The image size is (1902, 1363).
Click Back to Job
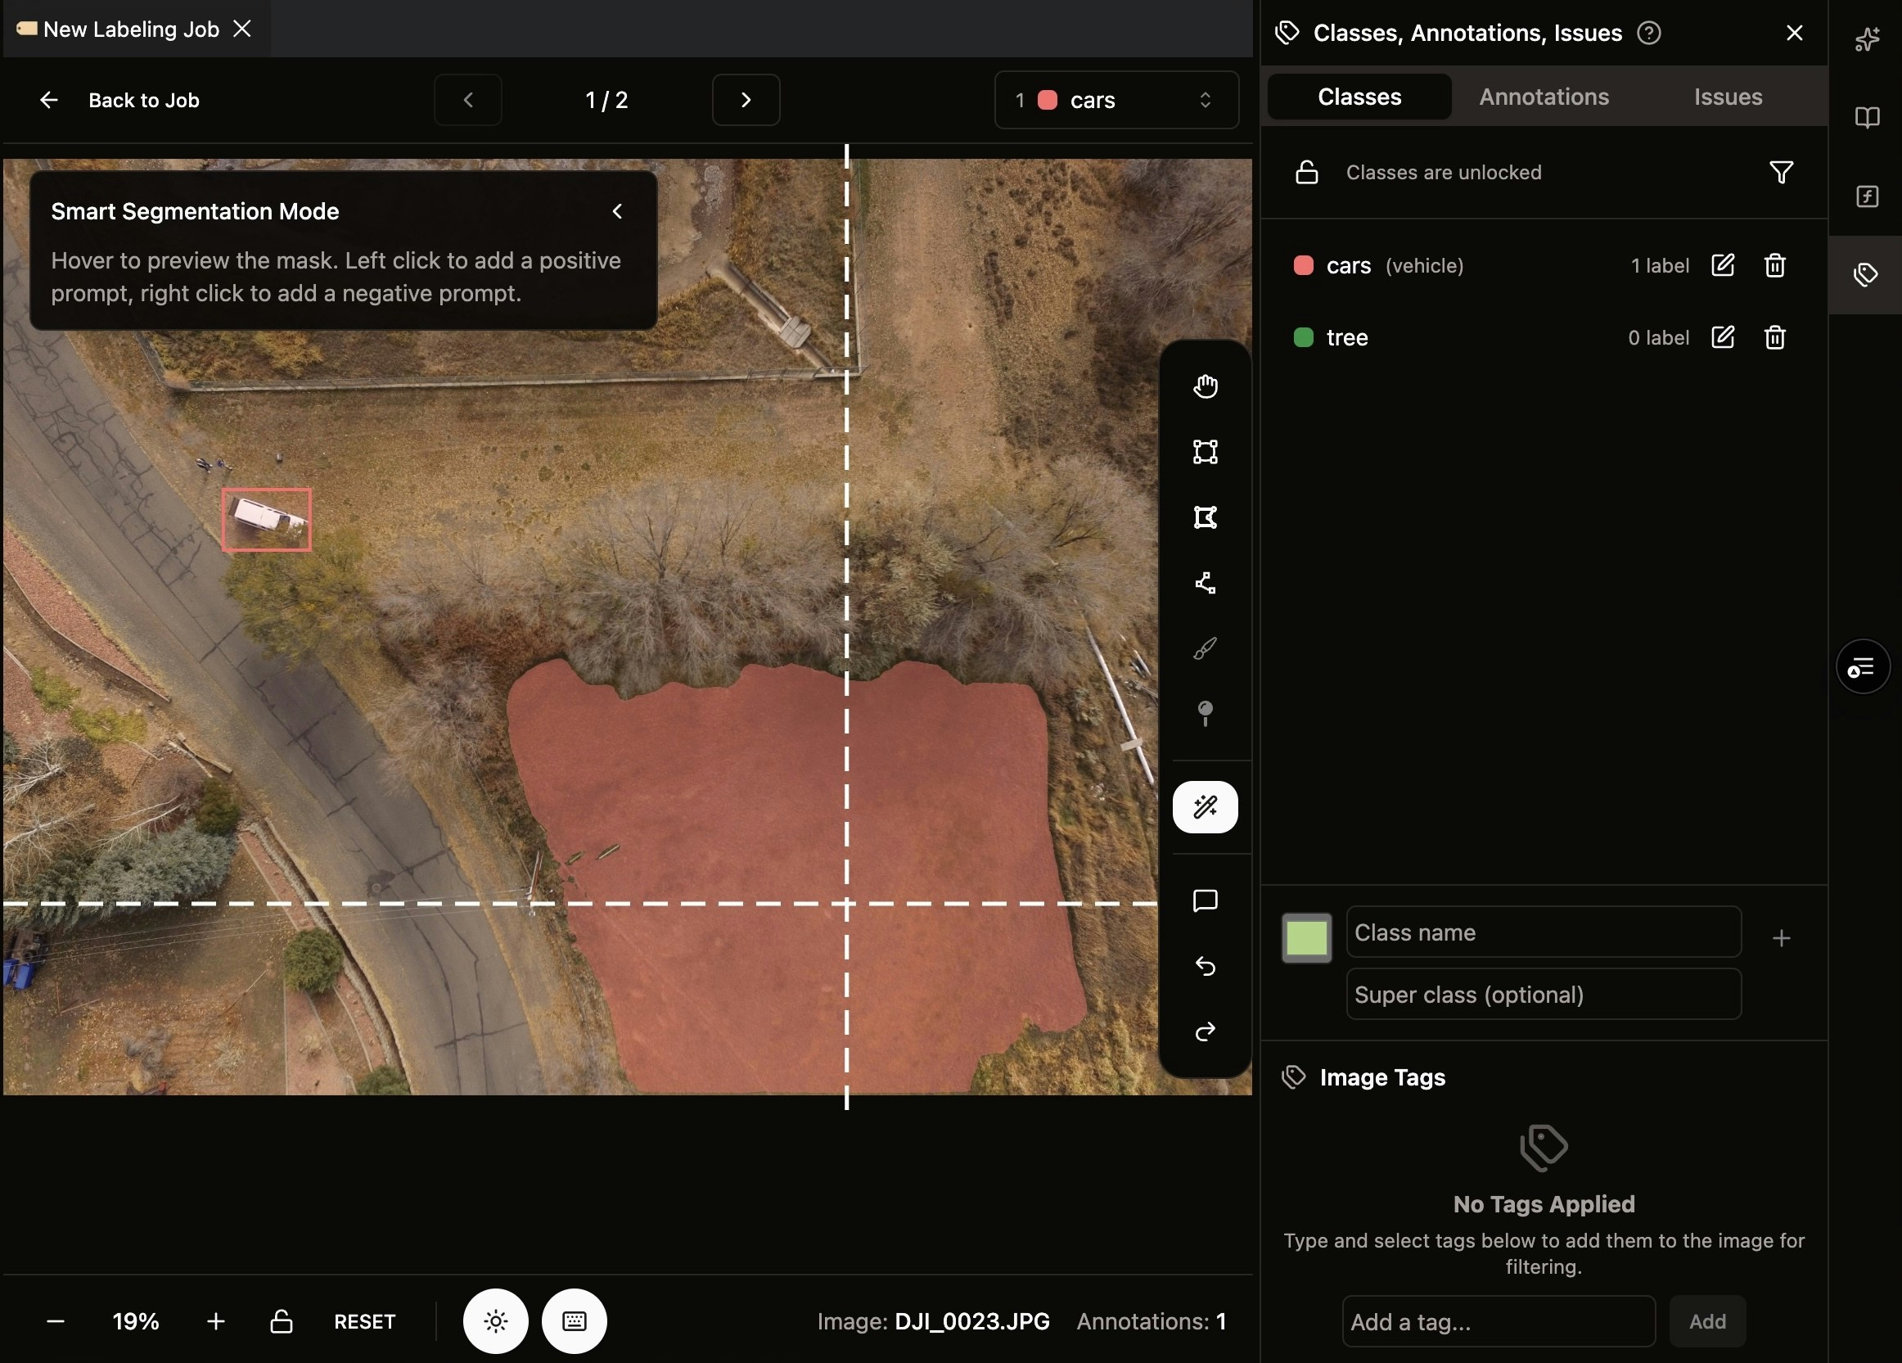click(x=120, y=101)
